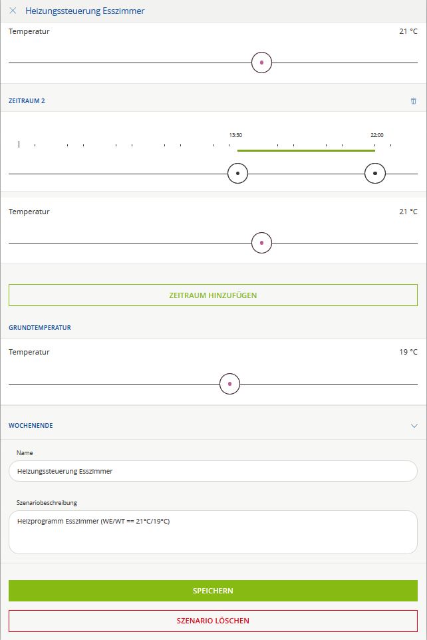The height and width of the screenshot is (640, 427).
Task: Click the 22:00 end time slider handle
Action: (x=374, y=174)
